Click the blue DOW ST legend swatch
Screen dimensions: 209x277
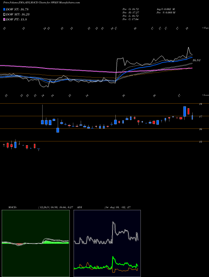[x=5, y=9]
